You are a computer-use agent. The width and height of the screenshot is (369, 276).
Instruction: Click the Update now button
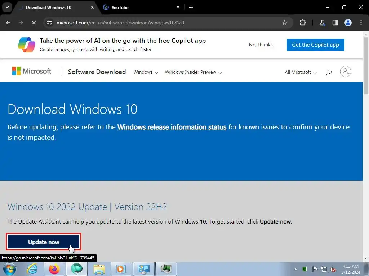tap(44, 242)
